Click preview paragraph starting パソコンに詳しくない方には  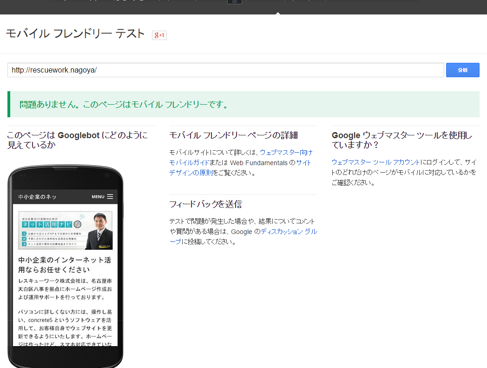point(65,328)
